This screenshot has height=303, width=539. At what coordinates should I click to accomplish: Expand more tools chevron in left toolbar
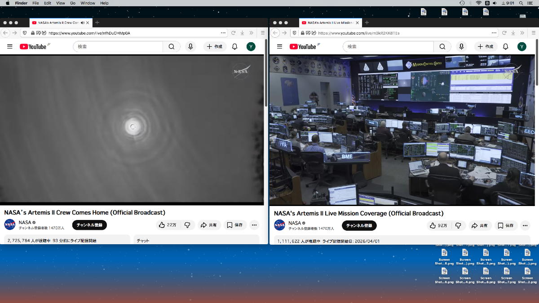pos(251,33)
